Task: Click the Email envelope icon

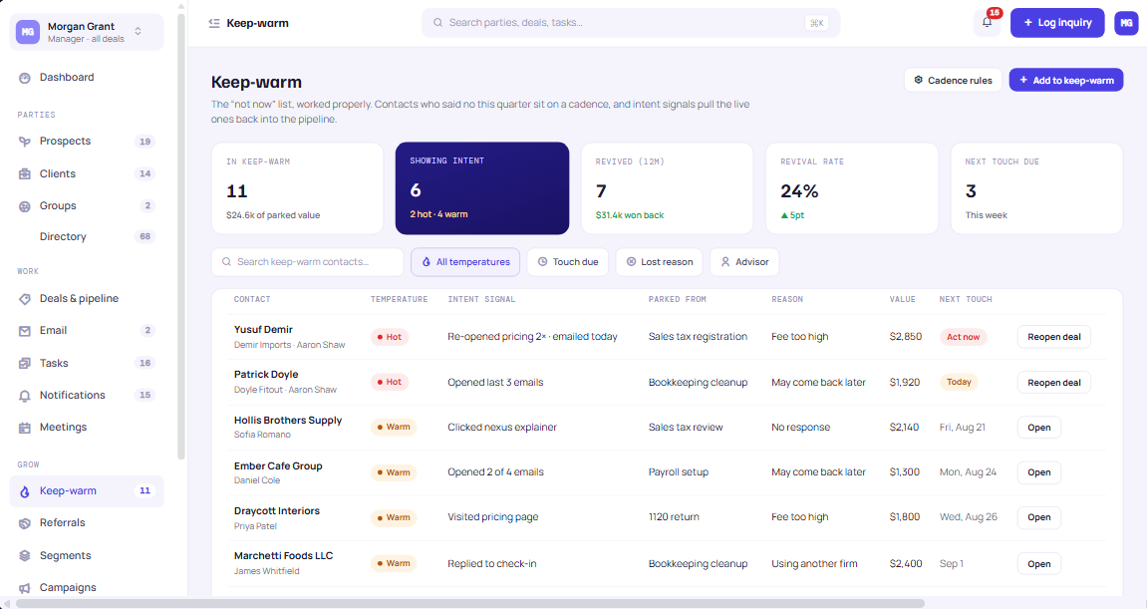Action: tap(25, 331)
